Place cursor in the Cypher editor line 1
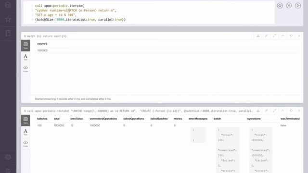Image resolution: width=308 pixels, height=173 pixels. tap(60, 6)
